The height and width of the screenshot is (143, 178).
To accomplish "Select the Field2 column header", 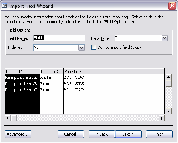I will pos(52,71).
